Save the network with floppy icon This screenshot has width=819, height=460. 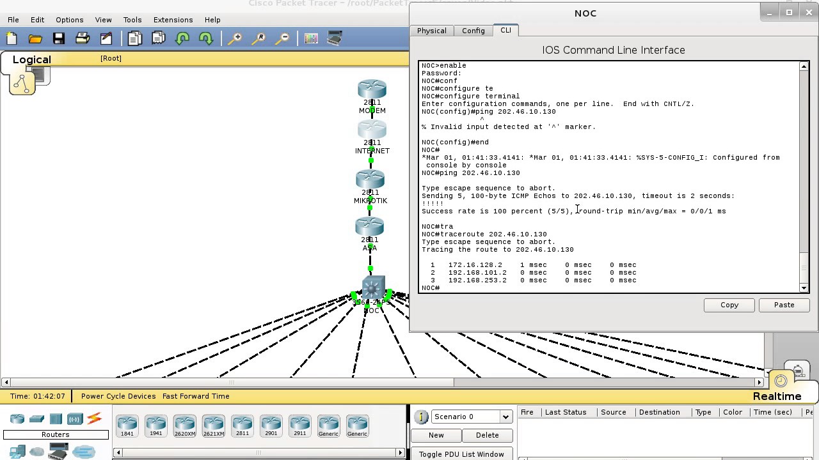(x=59, y=39)
